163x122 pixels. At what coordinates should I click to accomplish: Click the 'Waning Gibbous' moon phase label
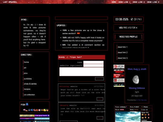[x=137, y=88]
